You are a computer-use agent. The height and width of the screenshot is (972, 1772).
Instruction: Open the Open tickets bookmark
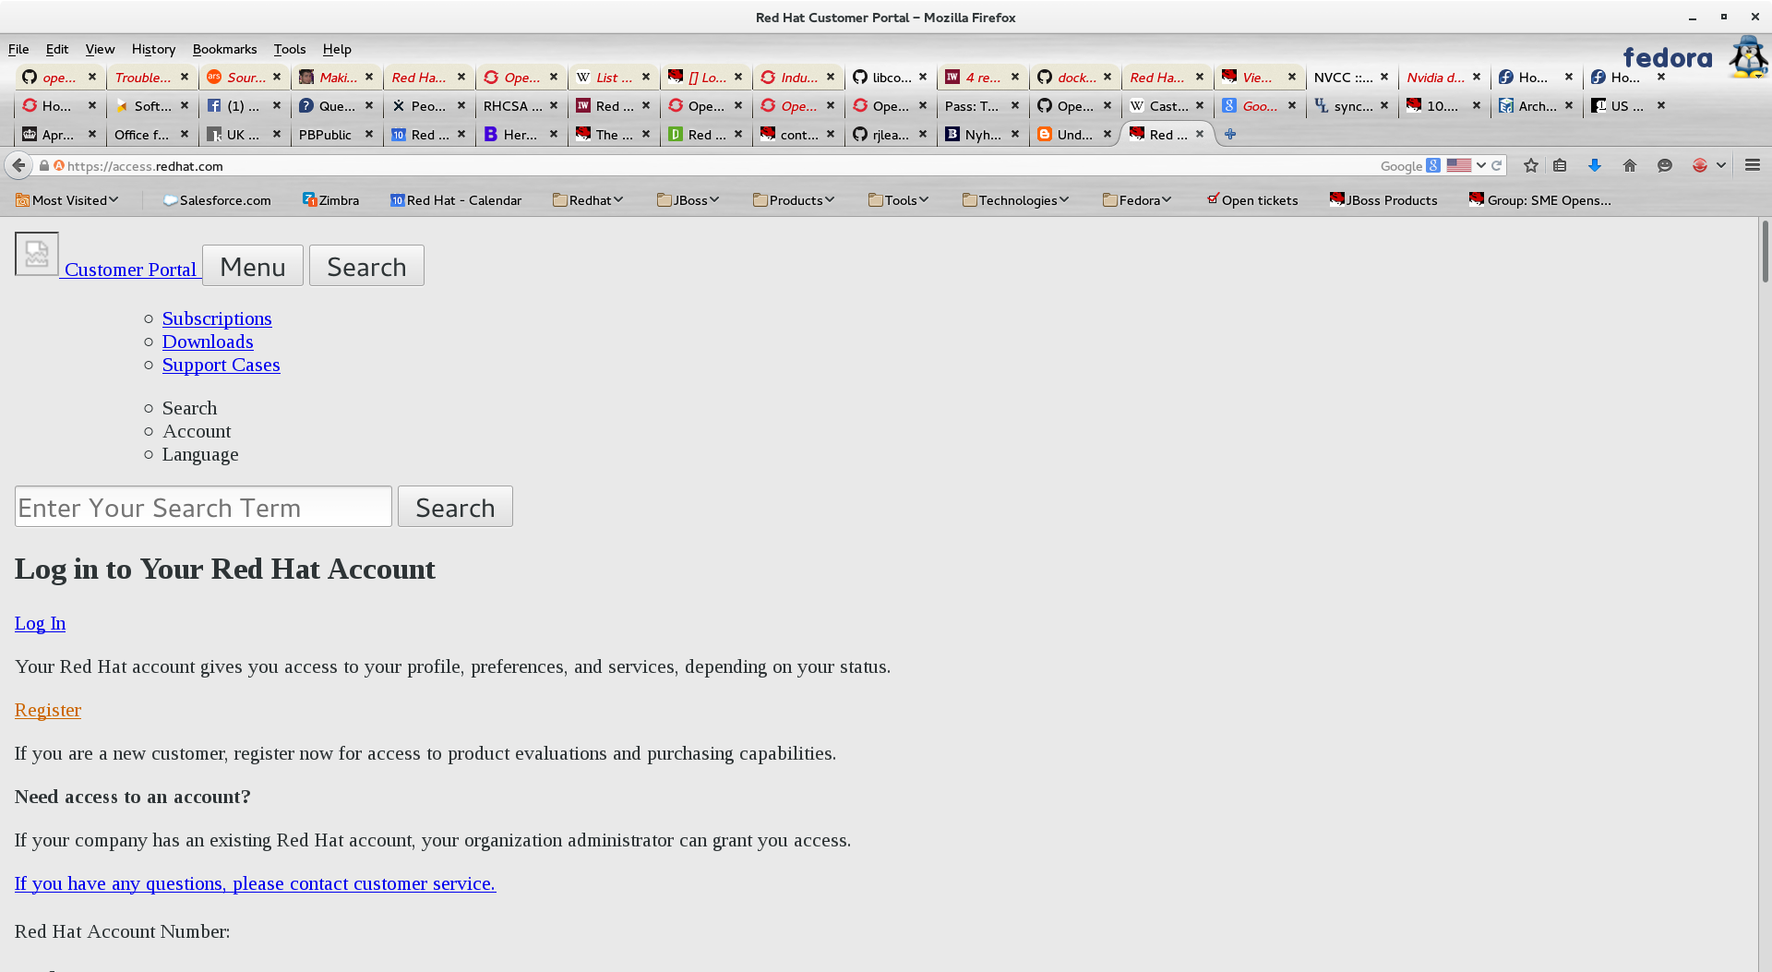coord(1252,200)
